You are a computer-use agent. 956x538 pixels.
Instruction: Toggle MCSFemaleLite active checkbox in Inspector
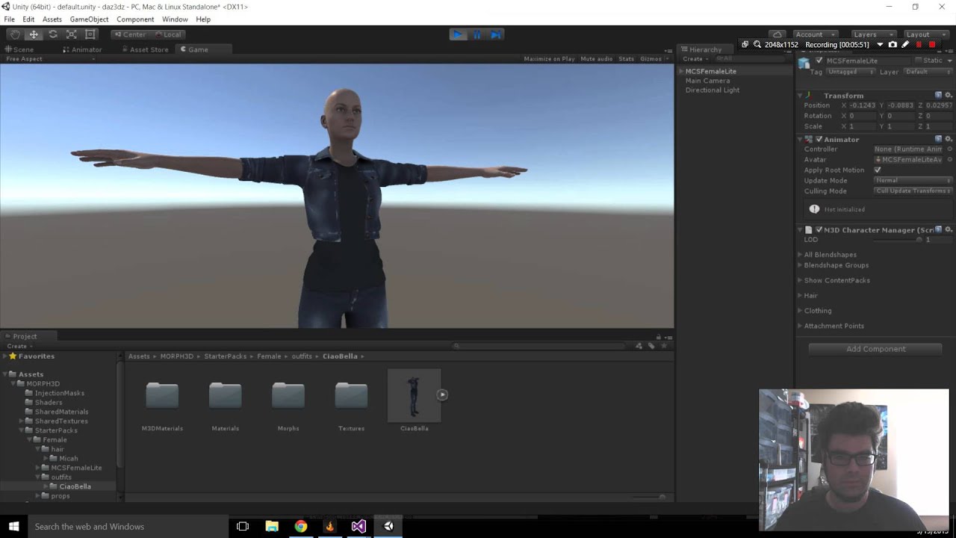[x=819, y=61]
